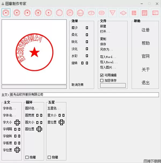Click 保存 in the 文件 panel
Screen dimensions: 161x163
[103, 44]
